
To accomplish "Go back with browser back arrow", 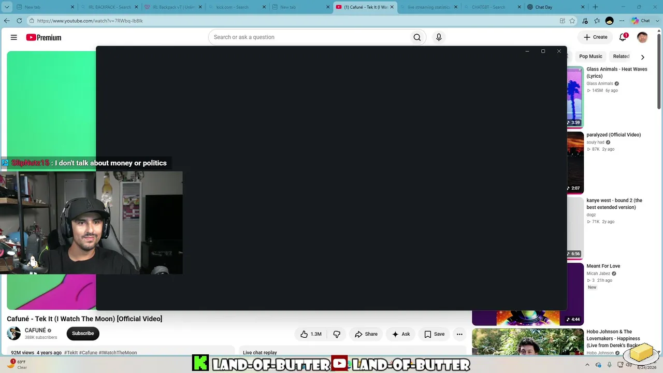I will coord(7,21).
